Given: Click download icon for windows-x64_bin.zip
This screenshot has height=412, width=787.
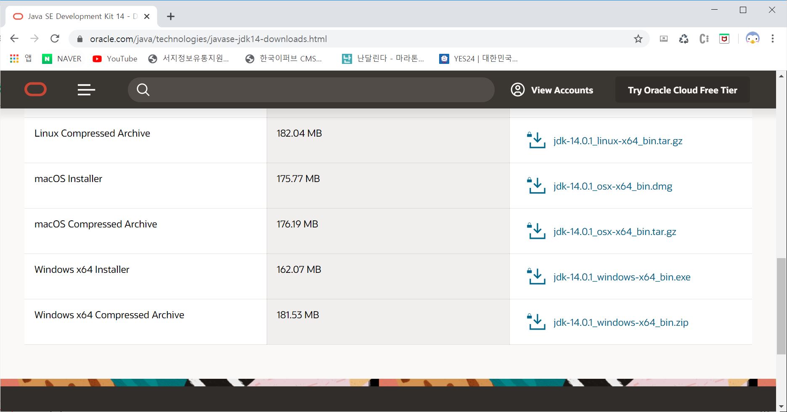Looking at the screenshot, I should click(x=536, y=322).
